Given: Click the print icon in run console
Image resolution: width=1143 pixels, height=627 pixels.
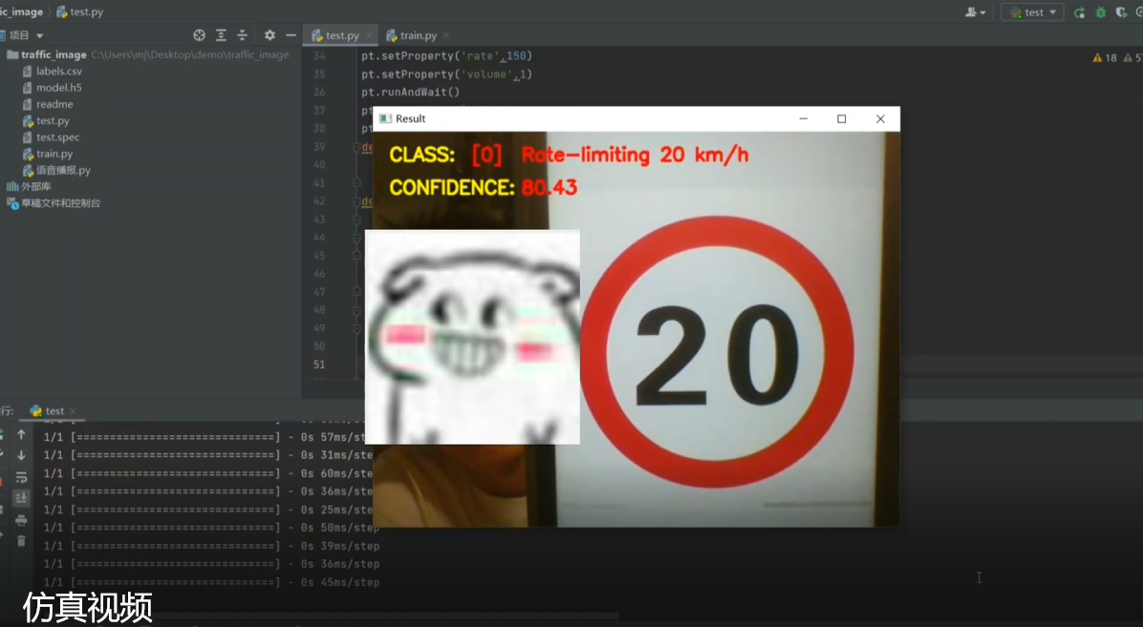Looking at the screenshot, I should 21,520.
